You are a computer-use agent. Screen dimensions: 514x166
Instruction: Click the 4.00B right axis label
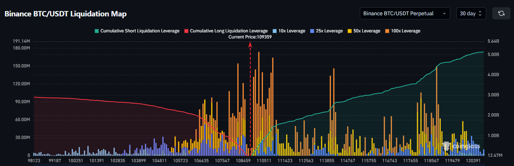click(x=493, y=75)
